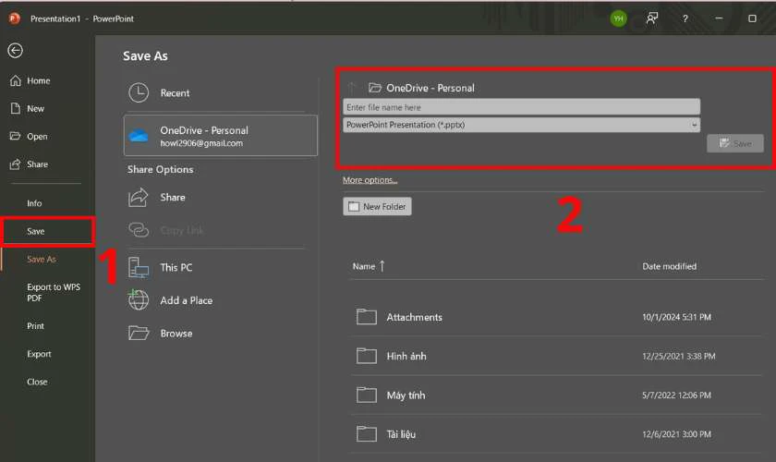
Task: Select OneDrive - Personal location
Action: coord(221,136)
